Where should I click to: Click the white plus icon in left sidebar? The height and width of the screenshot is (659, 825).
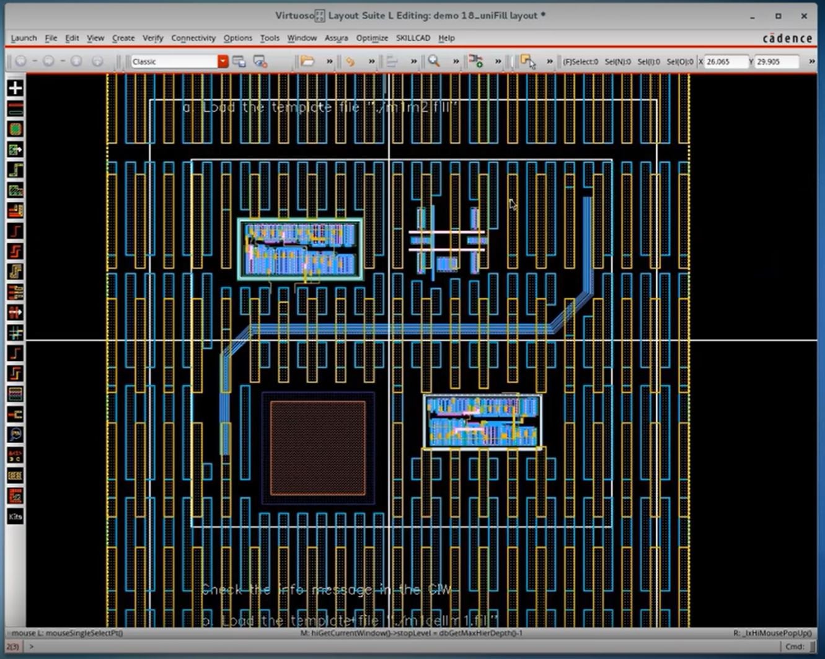[x=15, y=88]
